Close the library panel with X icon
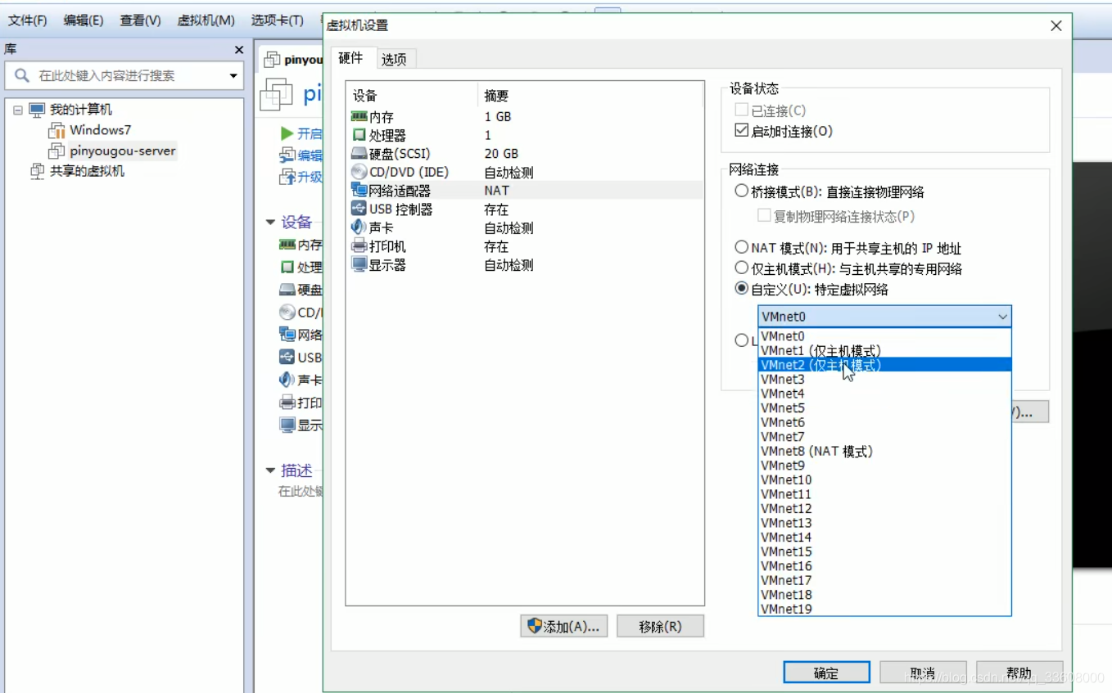The width and height of the screenshot is (1112, 693). pyautogui.click(x=238, y=50)
